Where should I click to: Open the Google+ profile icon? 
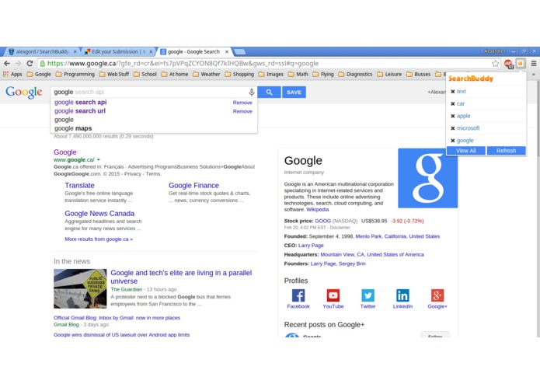tap(437, 295)
